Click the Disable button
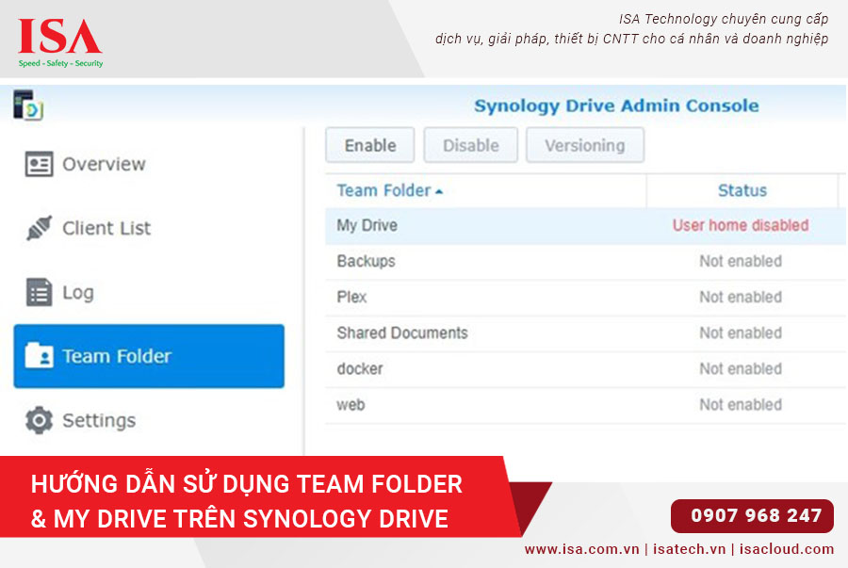The image size is (848, 568). (470, 145)
